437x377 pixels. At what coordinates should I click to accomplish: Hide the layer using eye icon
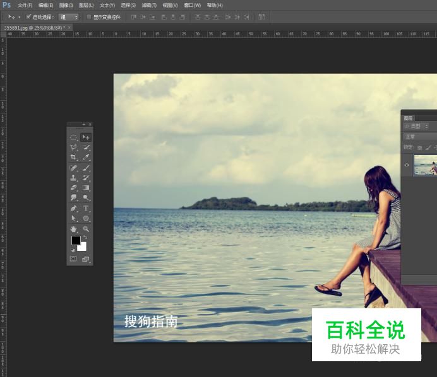click(x=407, y=165)
